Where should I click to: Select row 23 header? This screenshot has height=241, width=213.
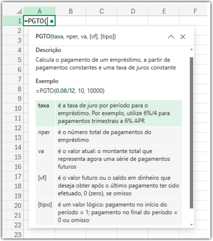point(13,235)
